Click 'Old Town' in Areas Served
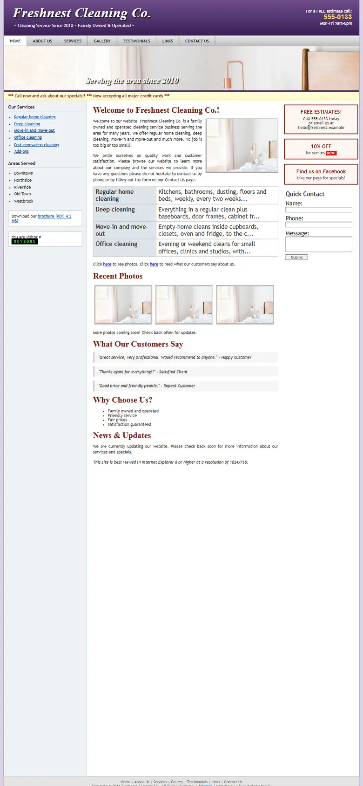 pos(22,194)
